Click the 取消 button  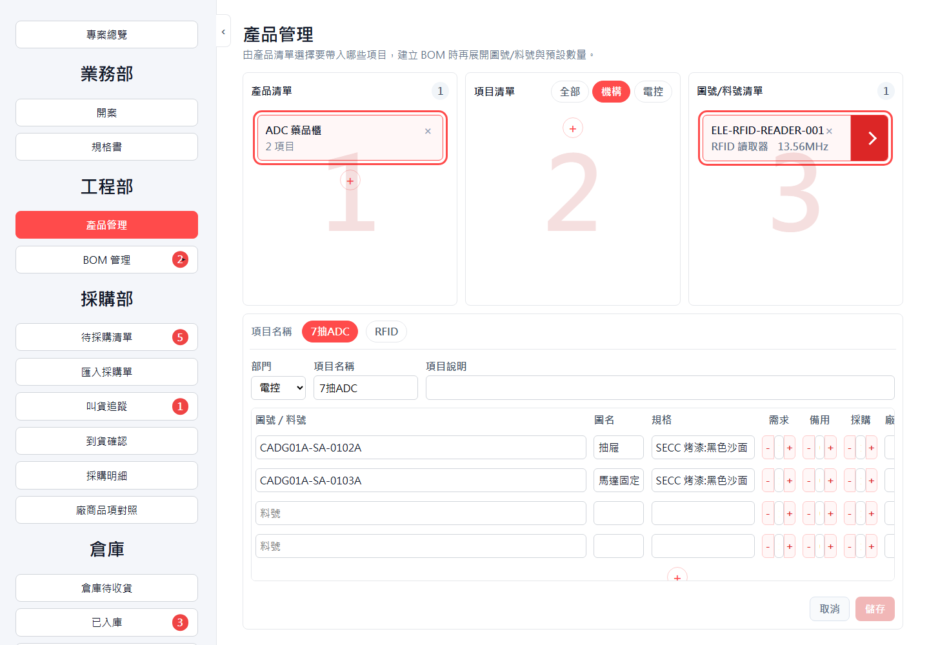[x=830, y=609]
